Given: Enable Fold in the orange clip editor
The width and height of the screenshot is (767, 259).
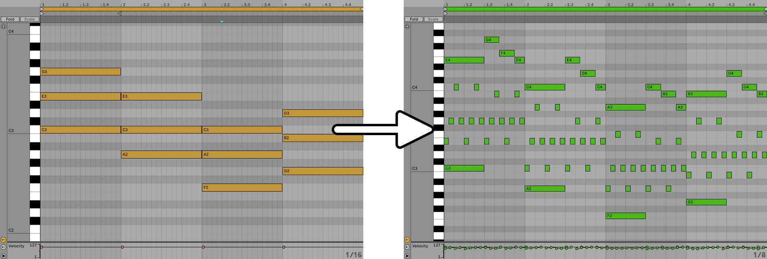Looking at the screenshot, I should coord(10,19).
